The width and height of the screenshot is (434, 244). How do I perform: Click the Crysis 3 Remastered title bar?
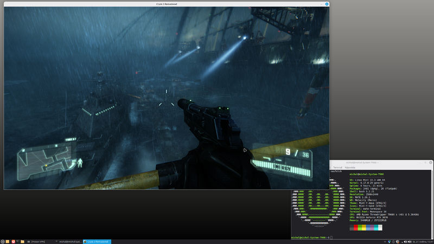point(167,4)
